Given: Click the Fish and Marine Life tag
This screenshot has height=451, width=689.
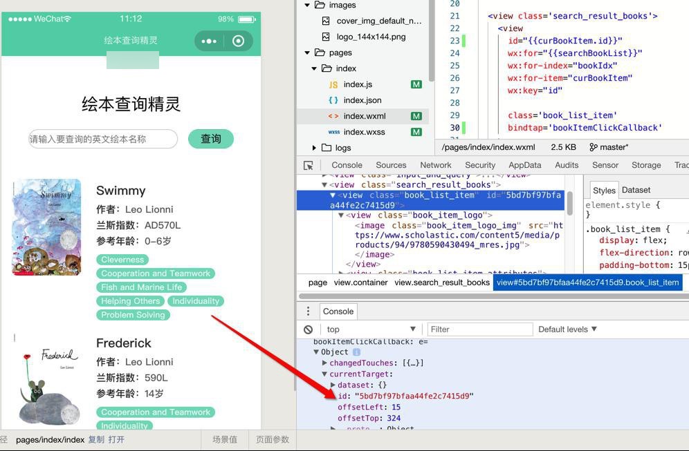Looking at the screenshot, I should pos(142,287).
